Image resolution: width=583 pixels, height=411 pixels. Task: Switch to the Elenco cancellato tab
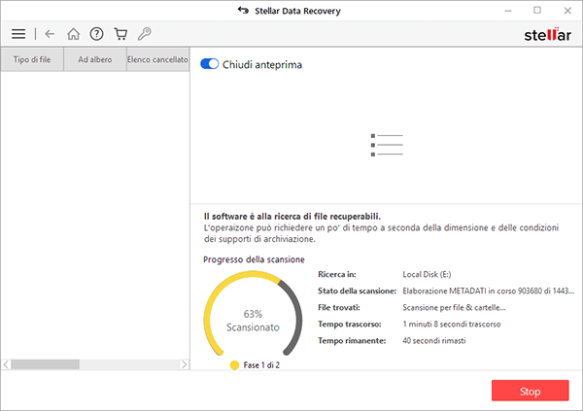point(158,59)
